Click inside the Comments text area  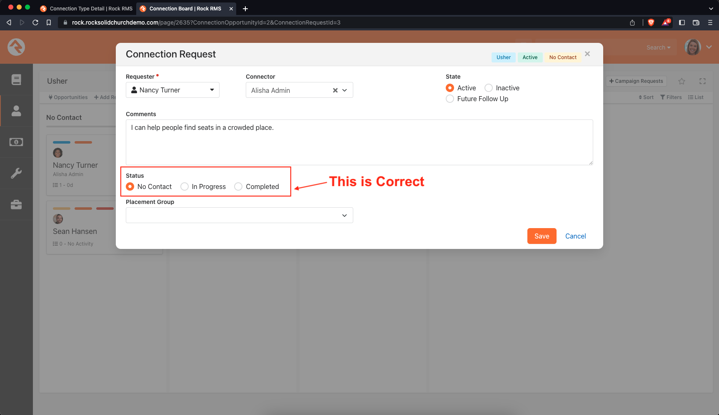coord(359,142)
